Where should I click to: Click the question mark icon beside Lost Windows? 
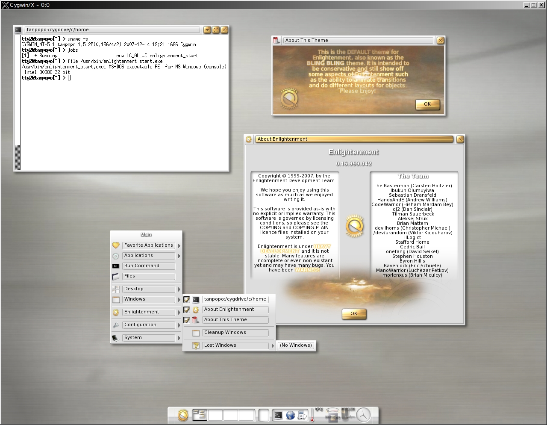click(196, 345)
